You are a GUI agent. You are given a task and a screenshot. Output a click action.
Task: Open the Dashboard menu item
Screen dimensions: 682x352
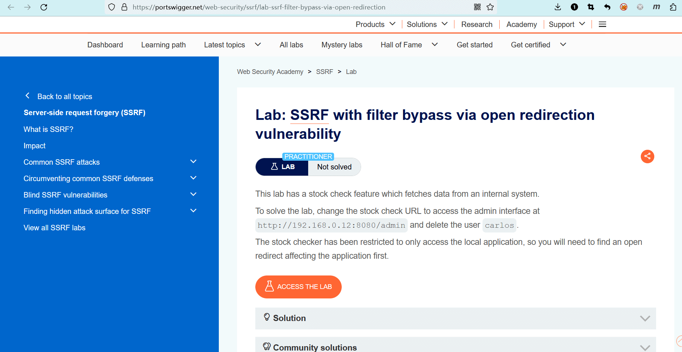coord(105,45)
